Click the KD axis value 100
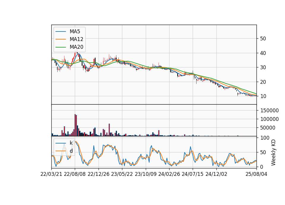This screenshot has width=285, height=205. click(265, 138)
